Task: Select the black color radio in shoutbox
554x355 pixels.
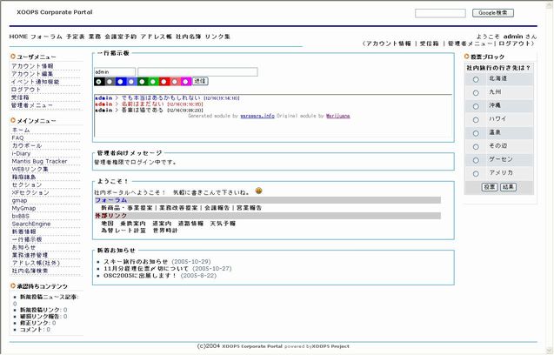Action: point(99,81)
